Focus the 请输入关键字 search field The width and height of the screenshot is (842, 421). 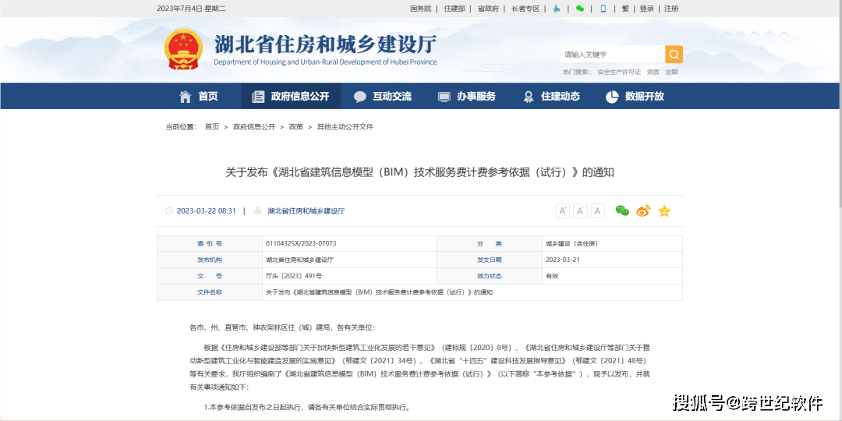pyautogui.click(x=613, y=55)
